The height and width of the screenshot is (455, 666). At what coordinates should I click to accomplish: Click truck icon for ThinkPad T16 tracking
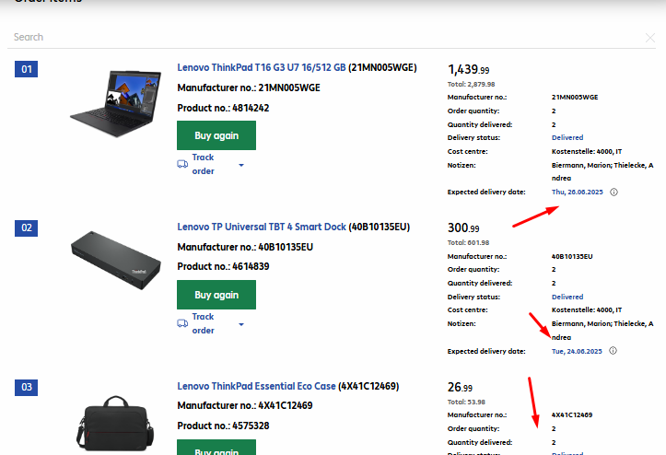pos(182,164)
